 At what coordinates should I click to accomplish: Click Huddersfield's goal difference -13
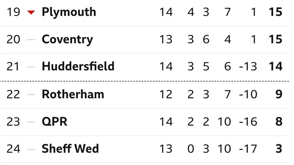pyautogui.click(x=248, y=66)
